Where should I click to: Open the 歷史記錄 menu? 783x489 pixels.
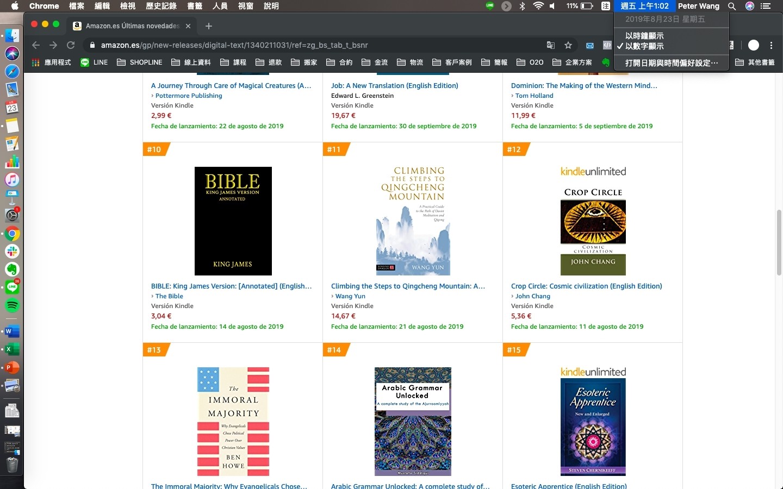(161, 6)
